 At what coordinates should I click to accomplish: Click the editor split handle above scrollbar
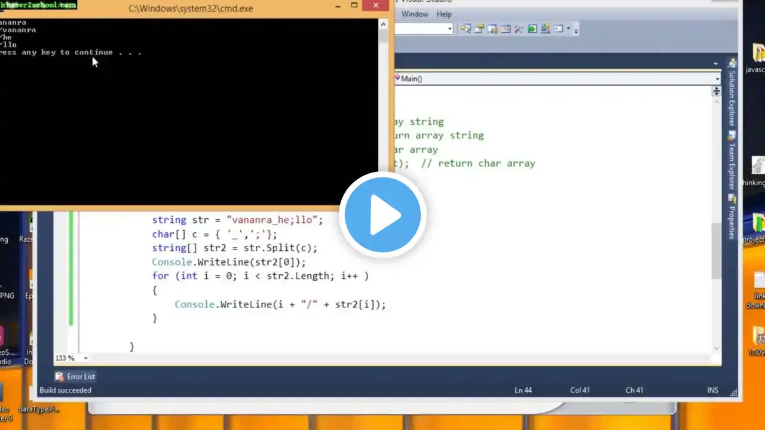coord(716,91)
